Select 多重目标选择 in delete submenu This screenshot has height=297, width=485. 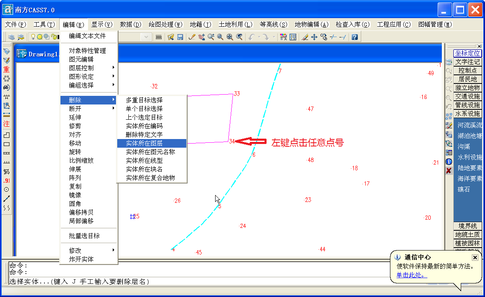point(152,100)
